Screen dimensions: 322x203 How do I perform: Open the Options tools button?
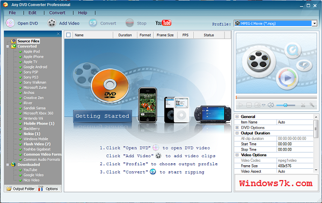[48, 189]
